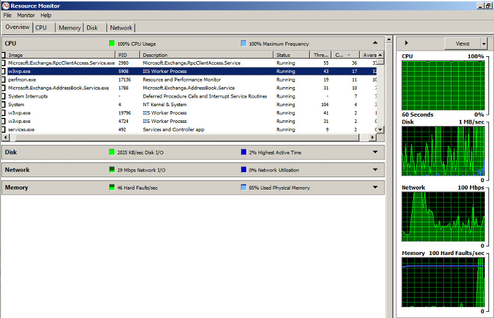Click PID 1788 cell
The height and width of the screenshot is (318, 494).
point(123,88)
